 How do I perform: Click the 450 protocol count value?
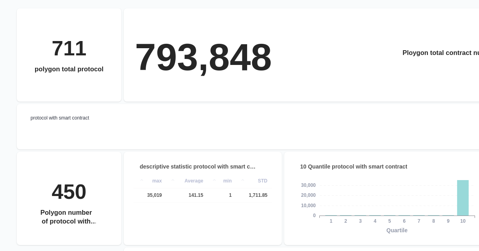(69, 192)
